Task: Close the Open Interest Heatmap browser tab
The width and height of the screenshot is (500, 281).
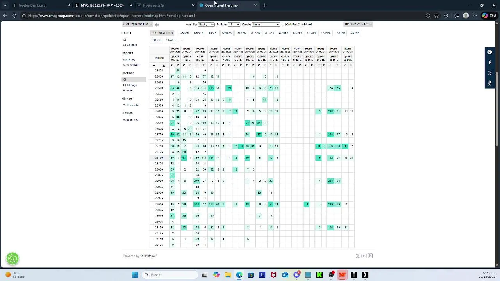Action: tap(255, 5)
